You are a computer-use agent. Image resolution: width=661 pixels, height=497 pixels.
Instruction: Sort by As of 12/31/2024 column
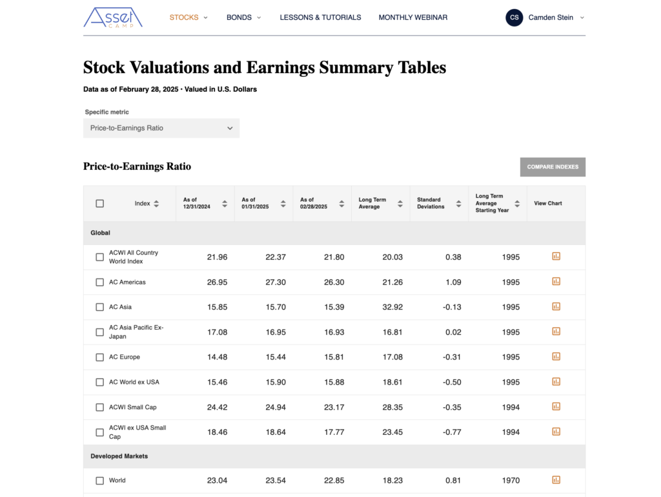[x=225, y=204]
